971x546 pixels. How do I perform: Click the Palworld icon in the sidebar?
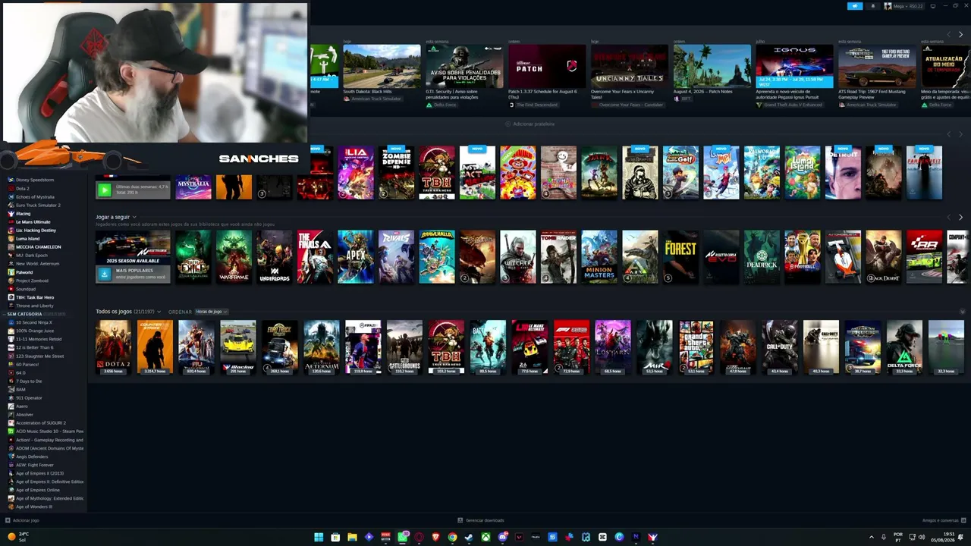pyautogui.click(x=11, y=272)
